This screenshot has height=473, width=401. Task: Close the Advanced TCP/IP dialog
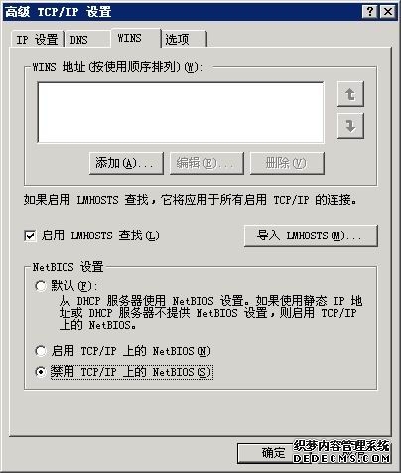388,12
